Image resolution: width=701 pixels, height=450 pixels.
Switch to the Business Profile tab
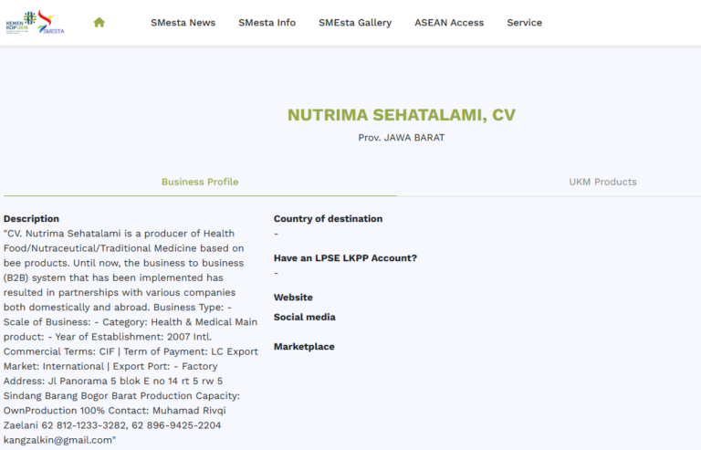click(x=200, y=182)
